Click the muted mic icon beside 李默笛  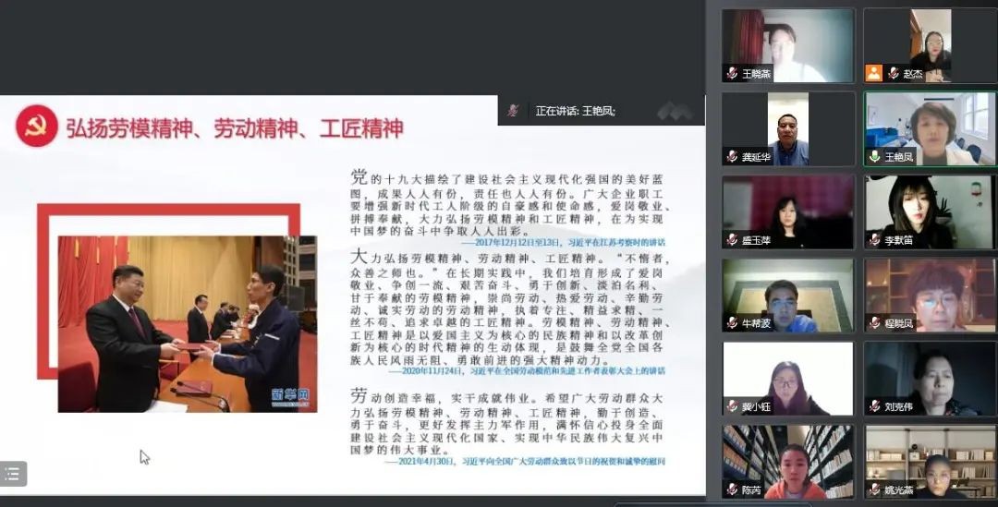(874, 240)
